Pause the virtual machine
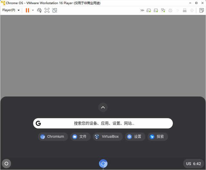This screenshot has height=170, width=206. click(x=27, y=10)
